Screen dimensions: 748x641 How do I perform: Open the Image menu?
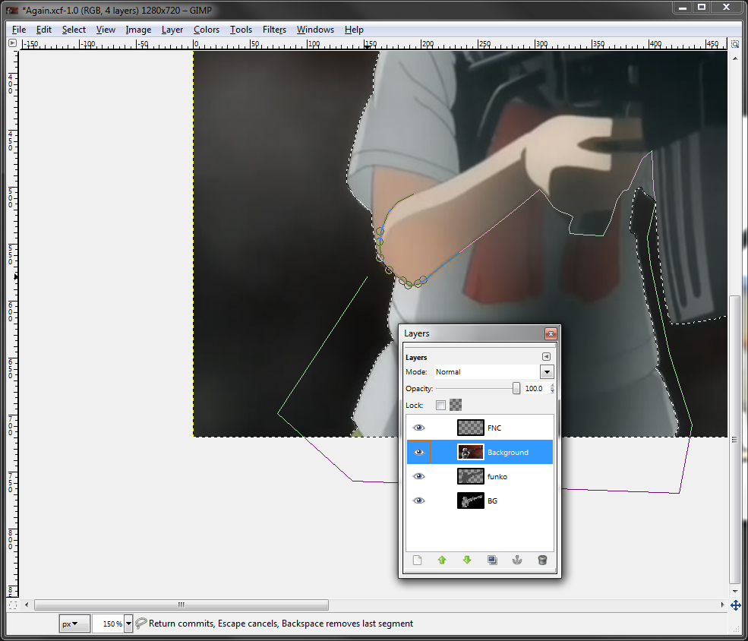point(138,30)
